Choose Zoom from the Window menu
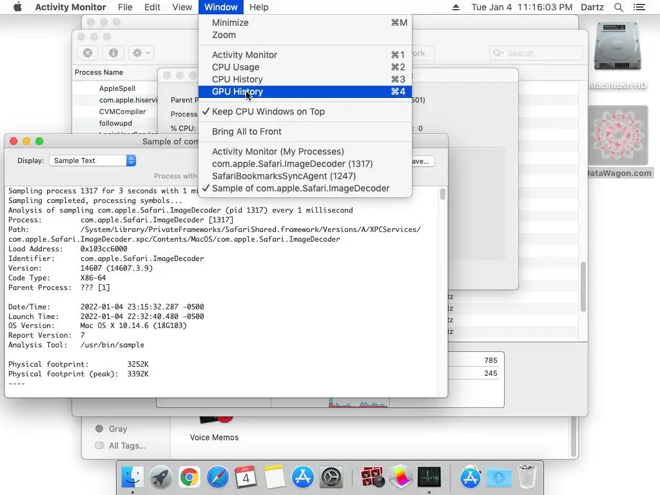Viewport: 660px width, 495px height. point(305,35)
